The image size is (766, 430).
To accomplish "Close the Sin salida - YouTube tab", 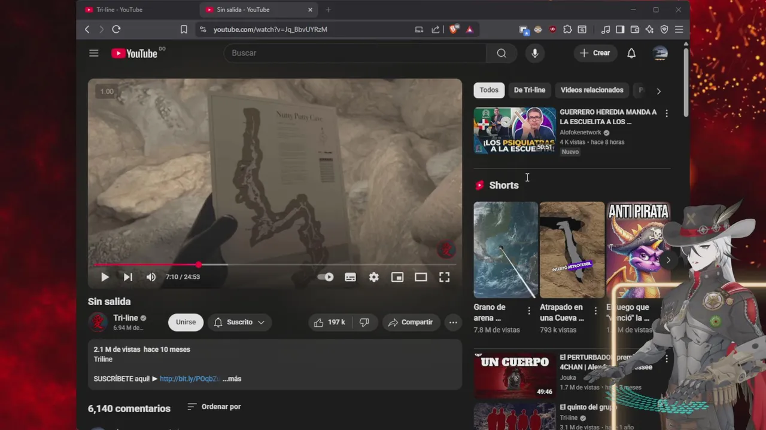I will (310, 10).
